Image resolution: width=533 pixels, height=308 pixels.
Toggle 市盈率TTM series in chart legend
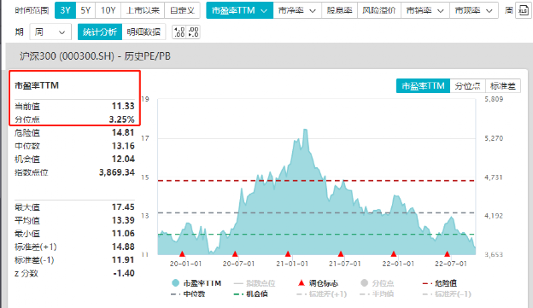click(196, 283)
